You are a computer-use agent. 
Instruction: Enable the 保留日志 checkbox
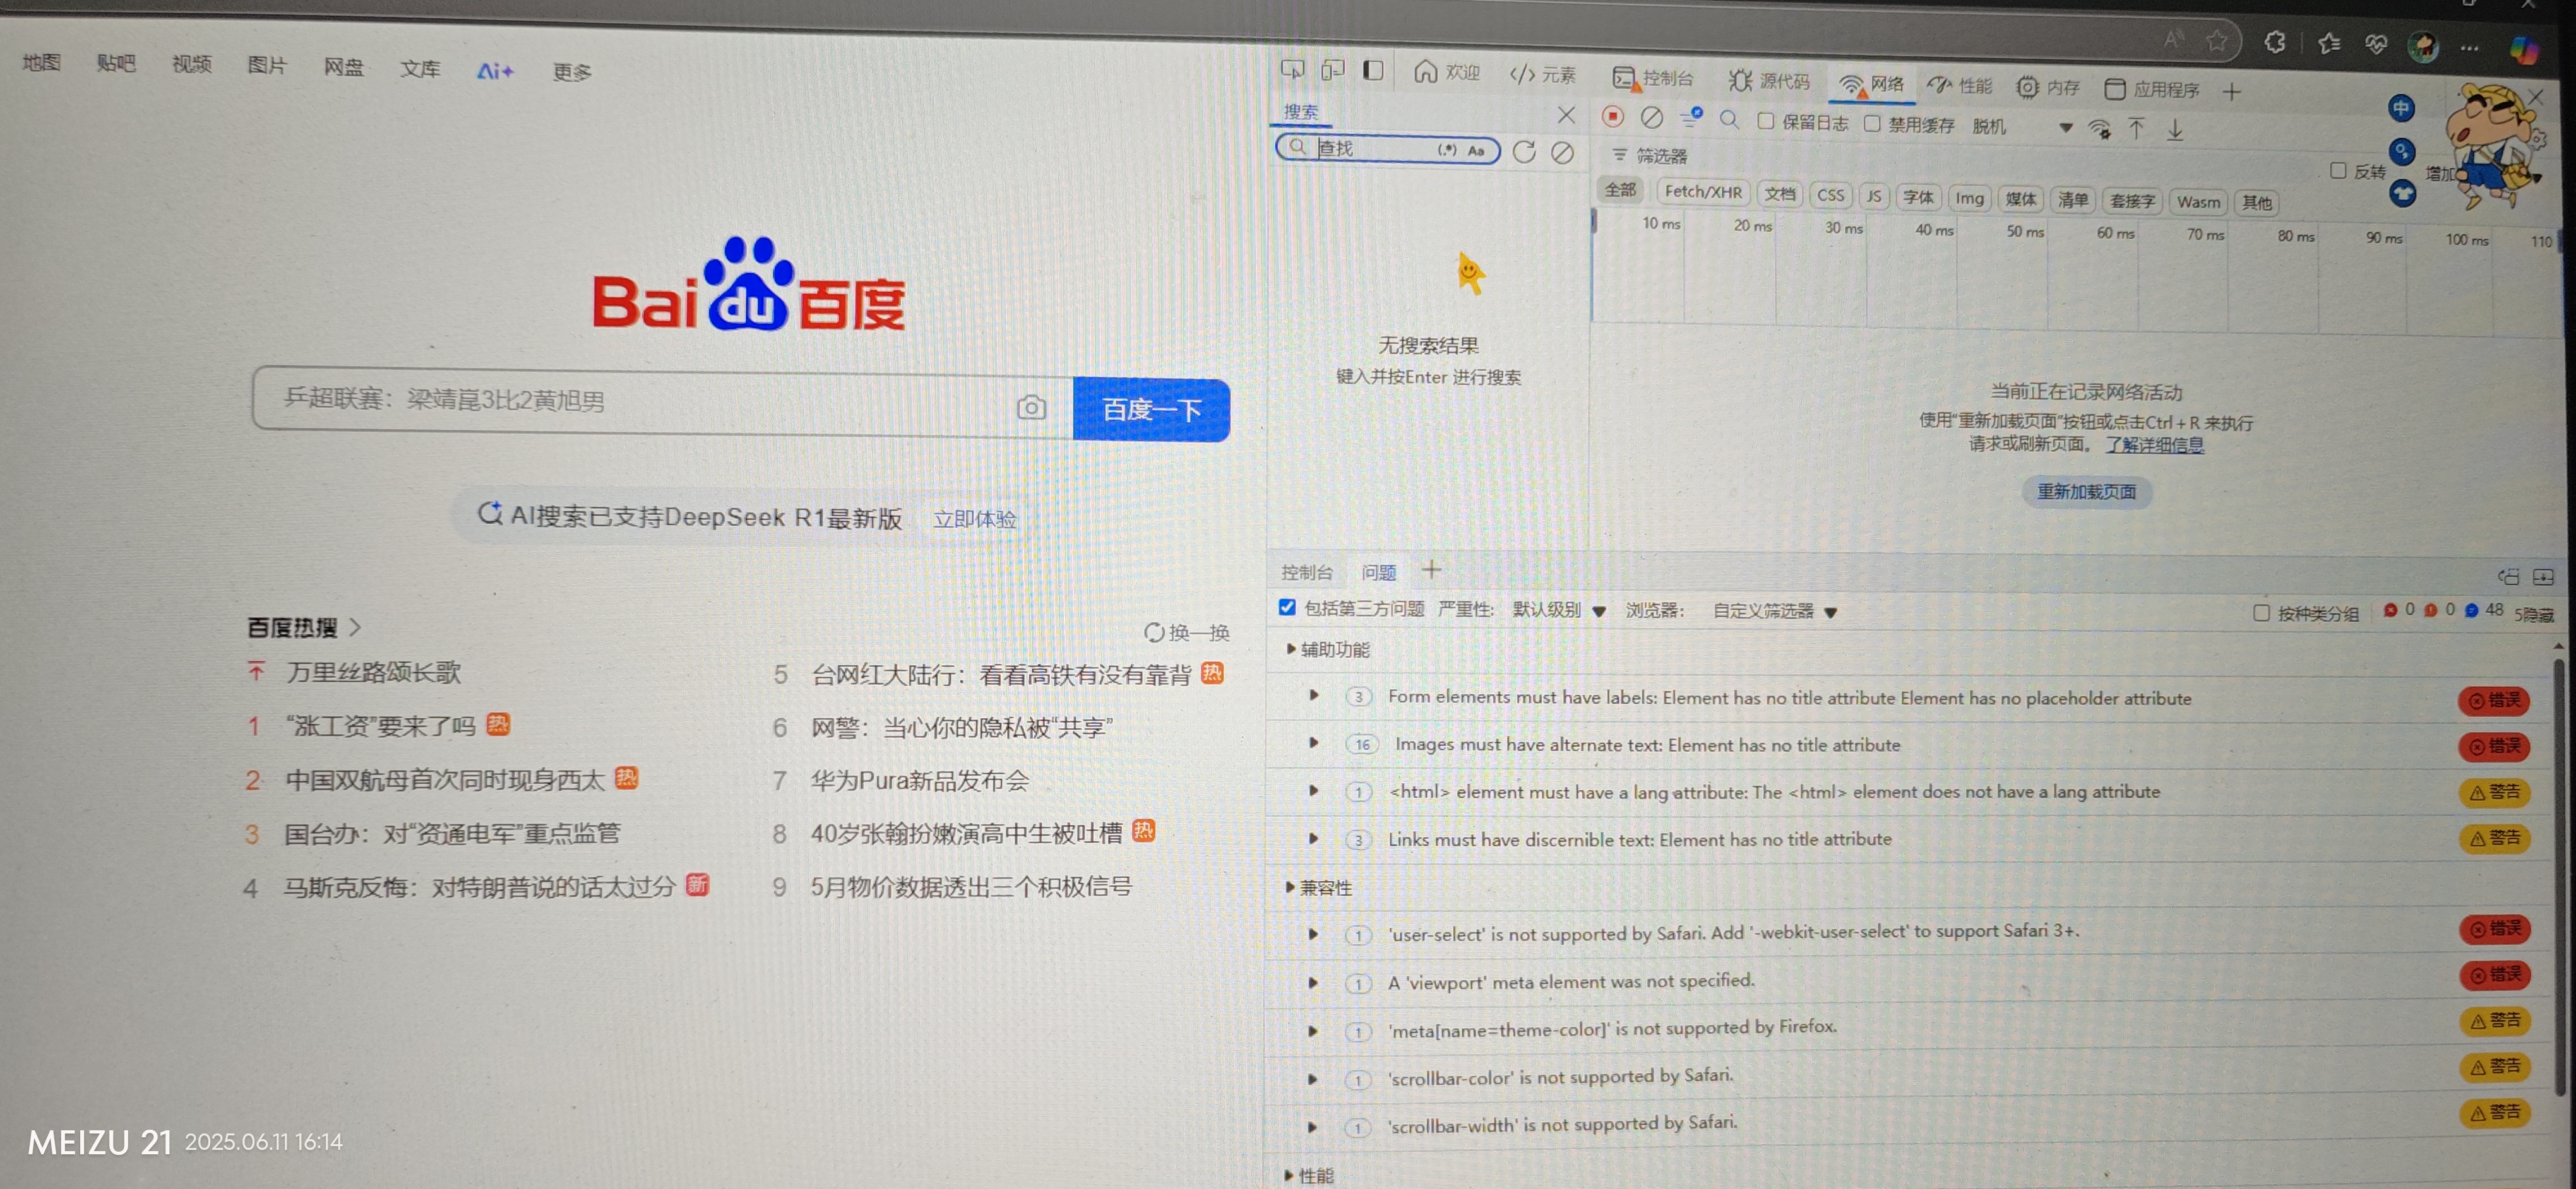tap(1766, 121)
